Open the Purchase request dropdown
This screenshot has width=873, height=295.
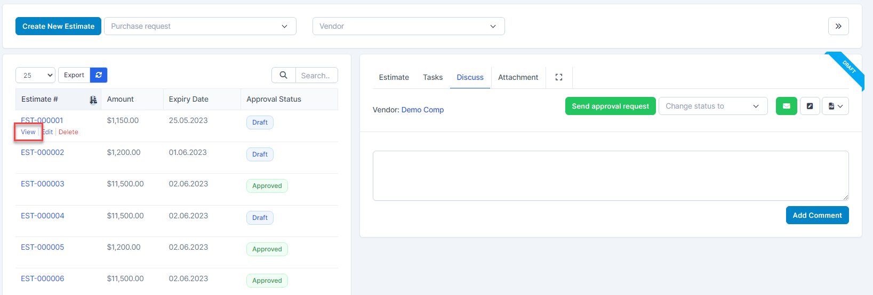pos(200,26)
